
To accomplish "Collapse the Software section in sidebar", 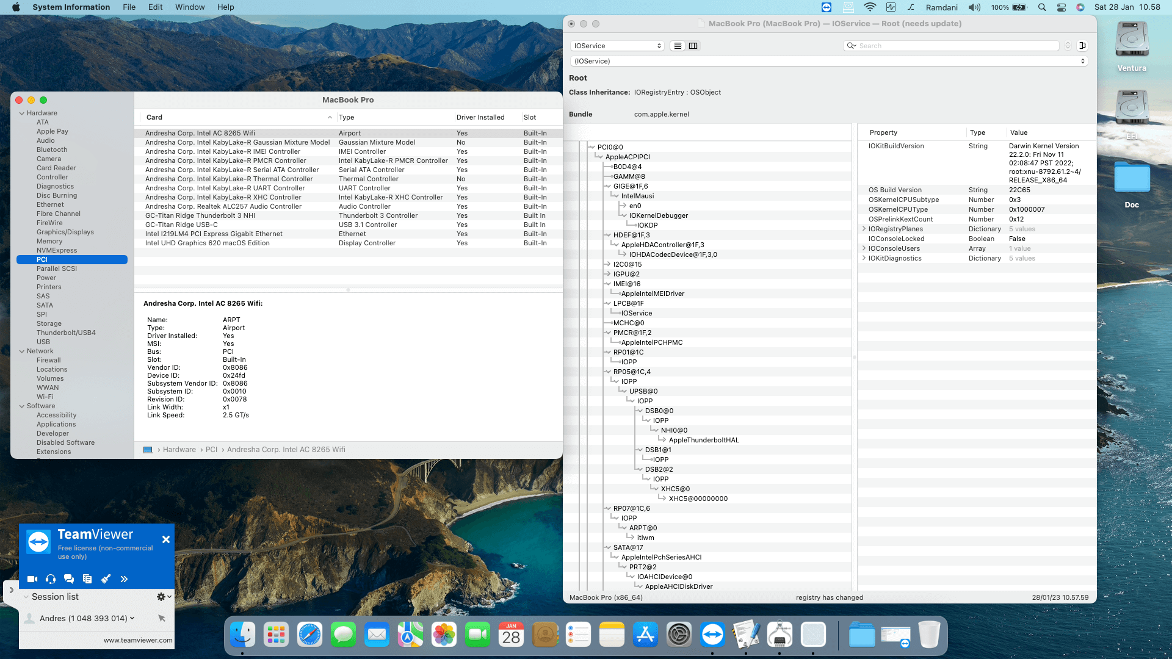I will tap(22, 406).
